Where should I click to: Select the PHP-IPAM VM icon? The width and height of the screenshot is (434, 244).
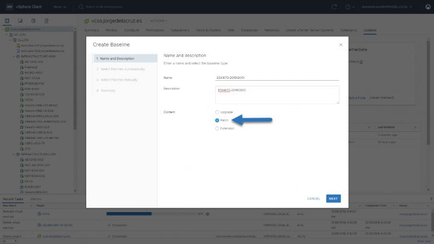click(x=22, y=89)
